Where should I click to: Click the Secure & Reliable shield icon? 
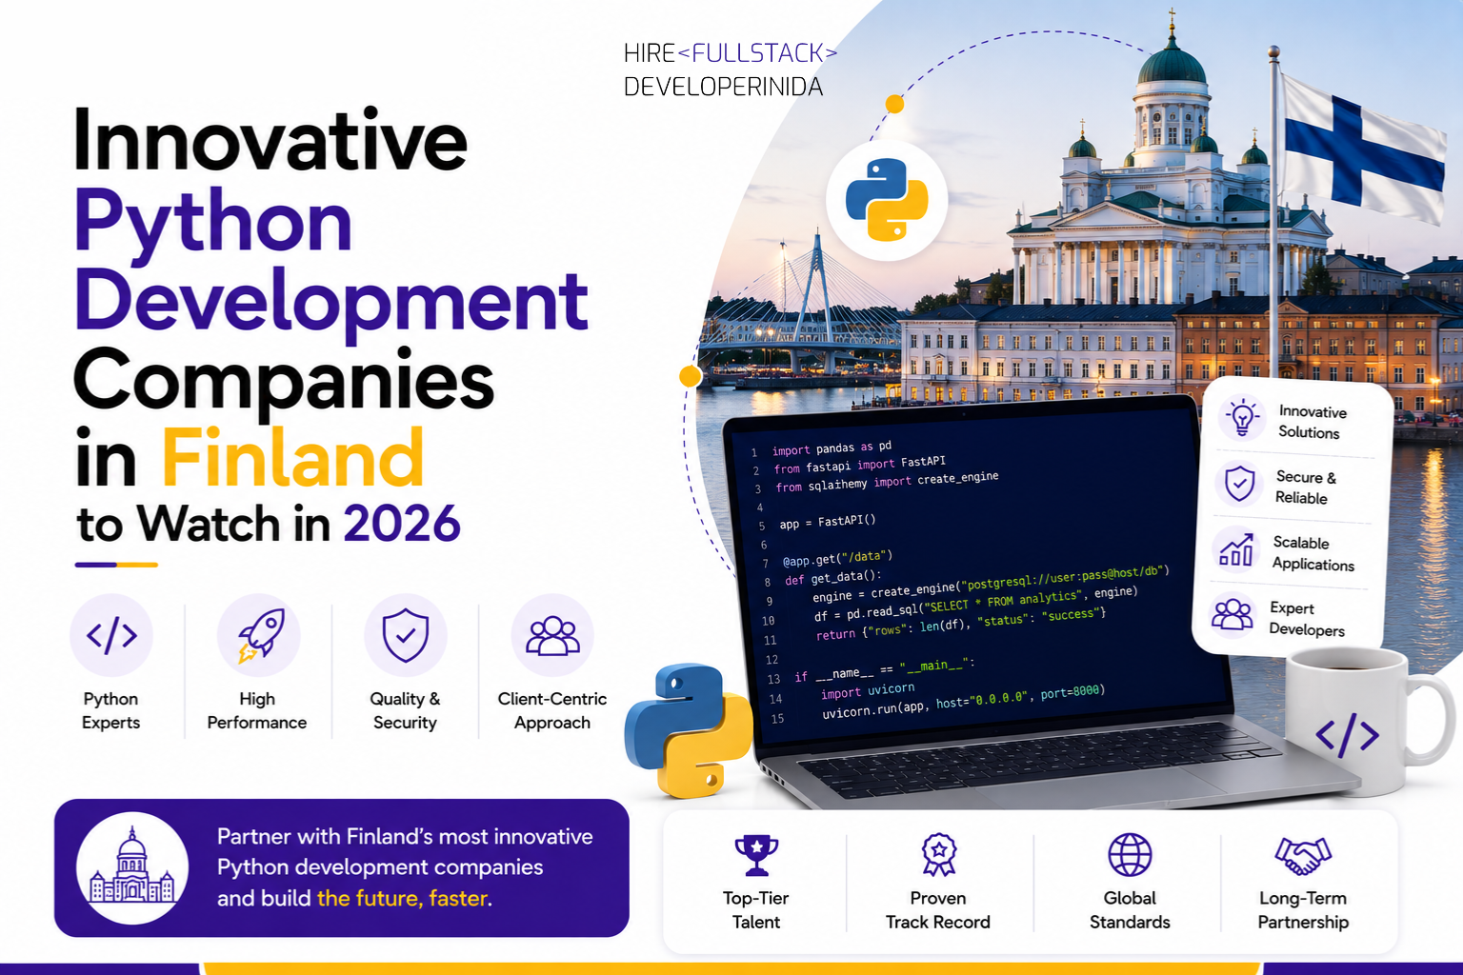tap(1239, 484)
